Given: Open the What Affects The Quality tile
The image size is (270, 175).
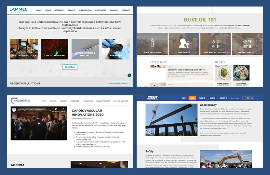Looking at the screenshot, I should (216, 44).
